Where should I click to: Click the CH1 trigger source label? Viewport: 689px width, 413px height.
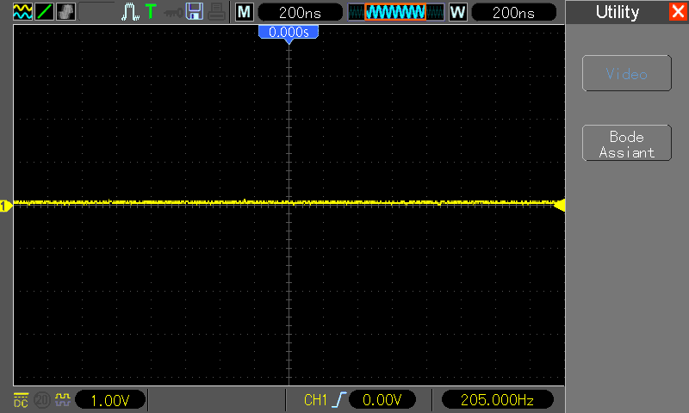[x=315, y=400]
